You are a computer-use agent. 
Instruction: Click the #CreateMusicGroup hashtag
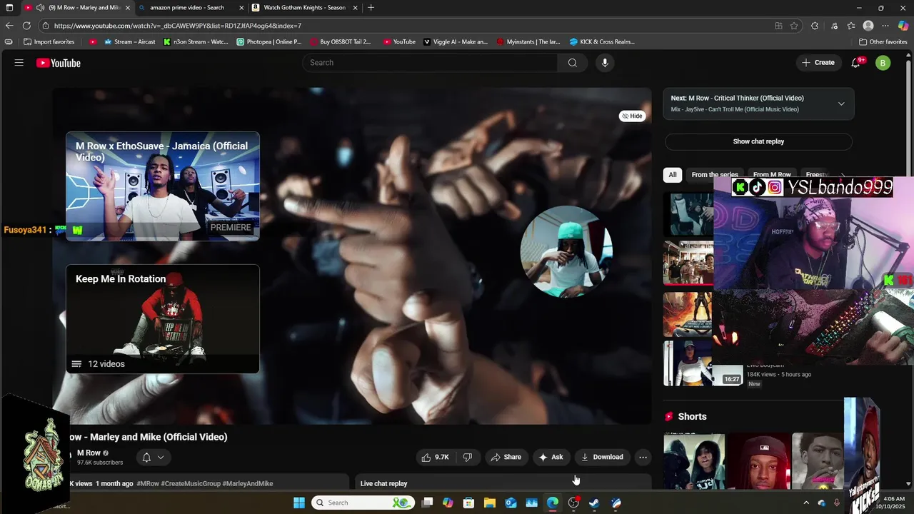[x=191, y=483]
